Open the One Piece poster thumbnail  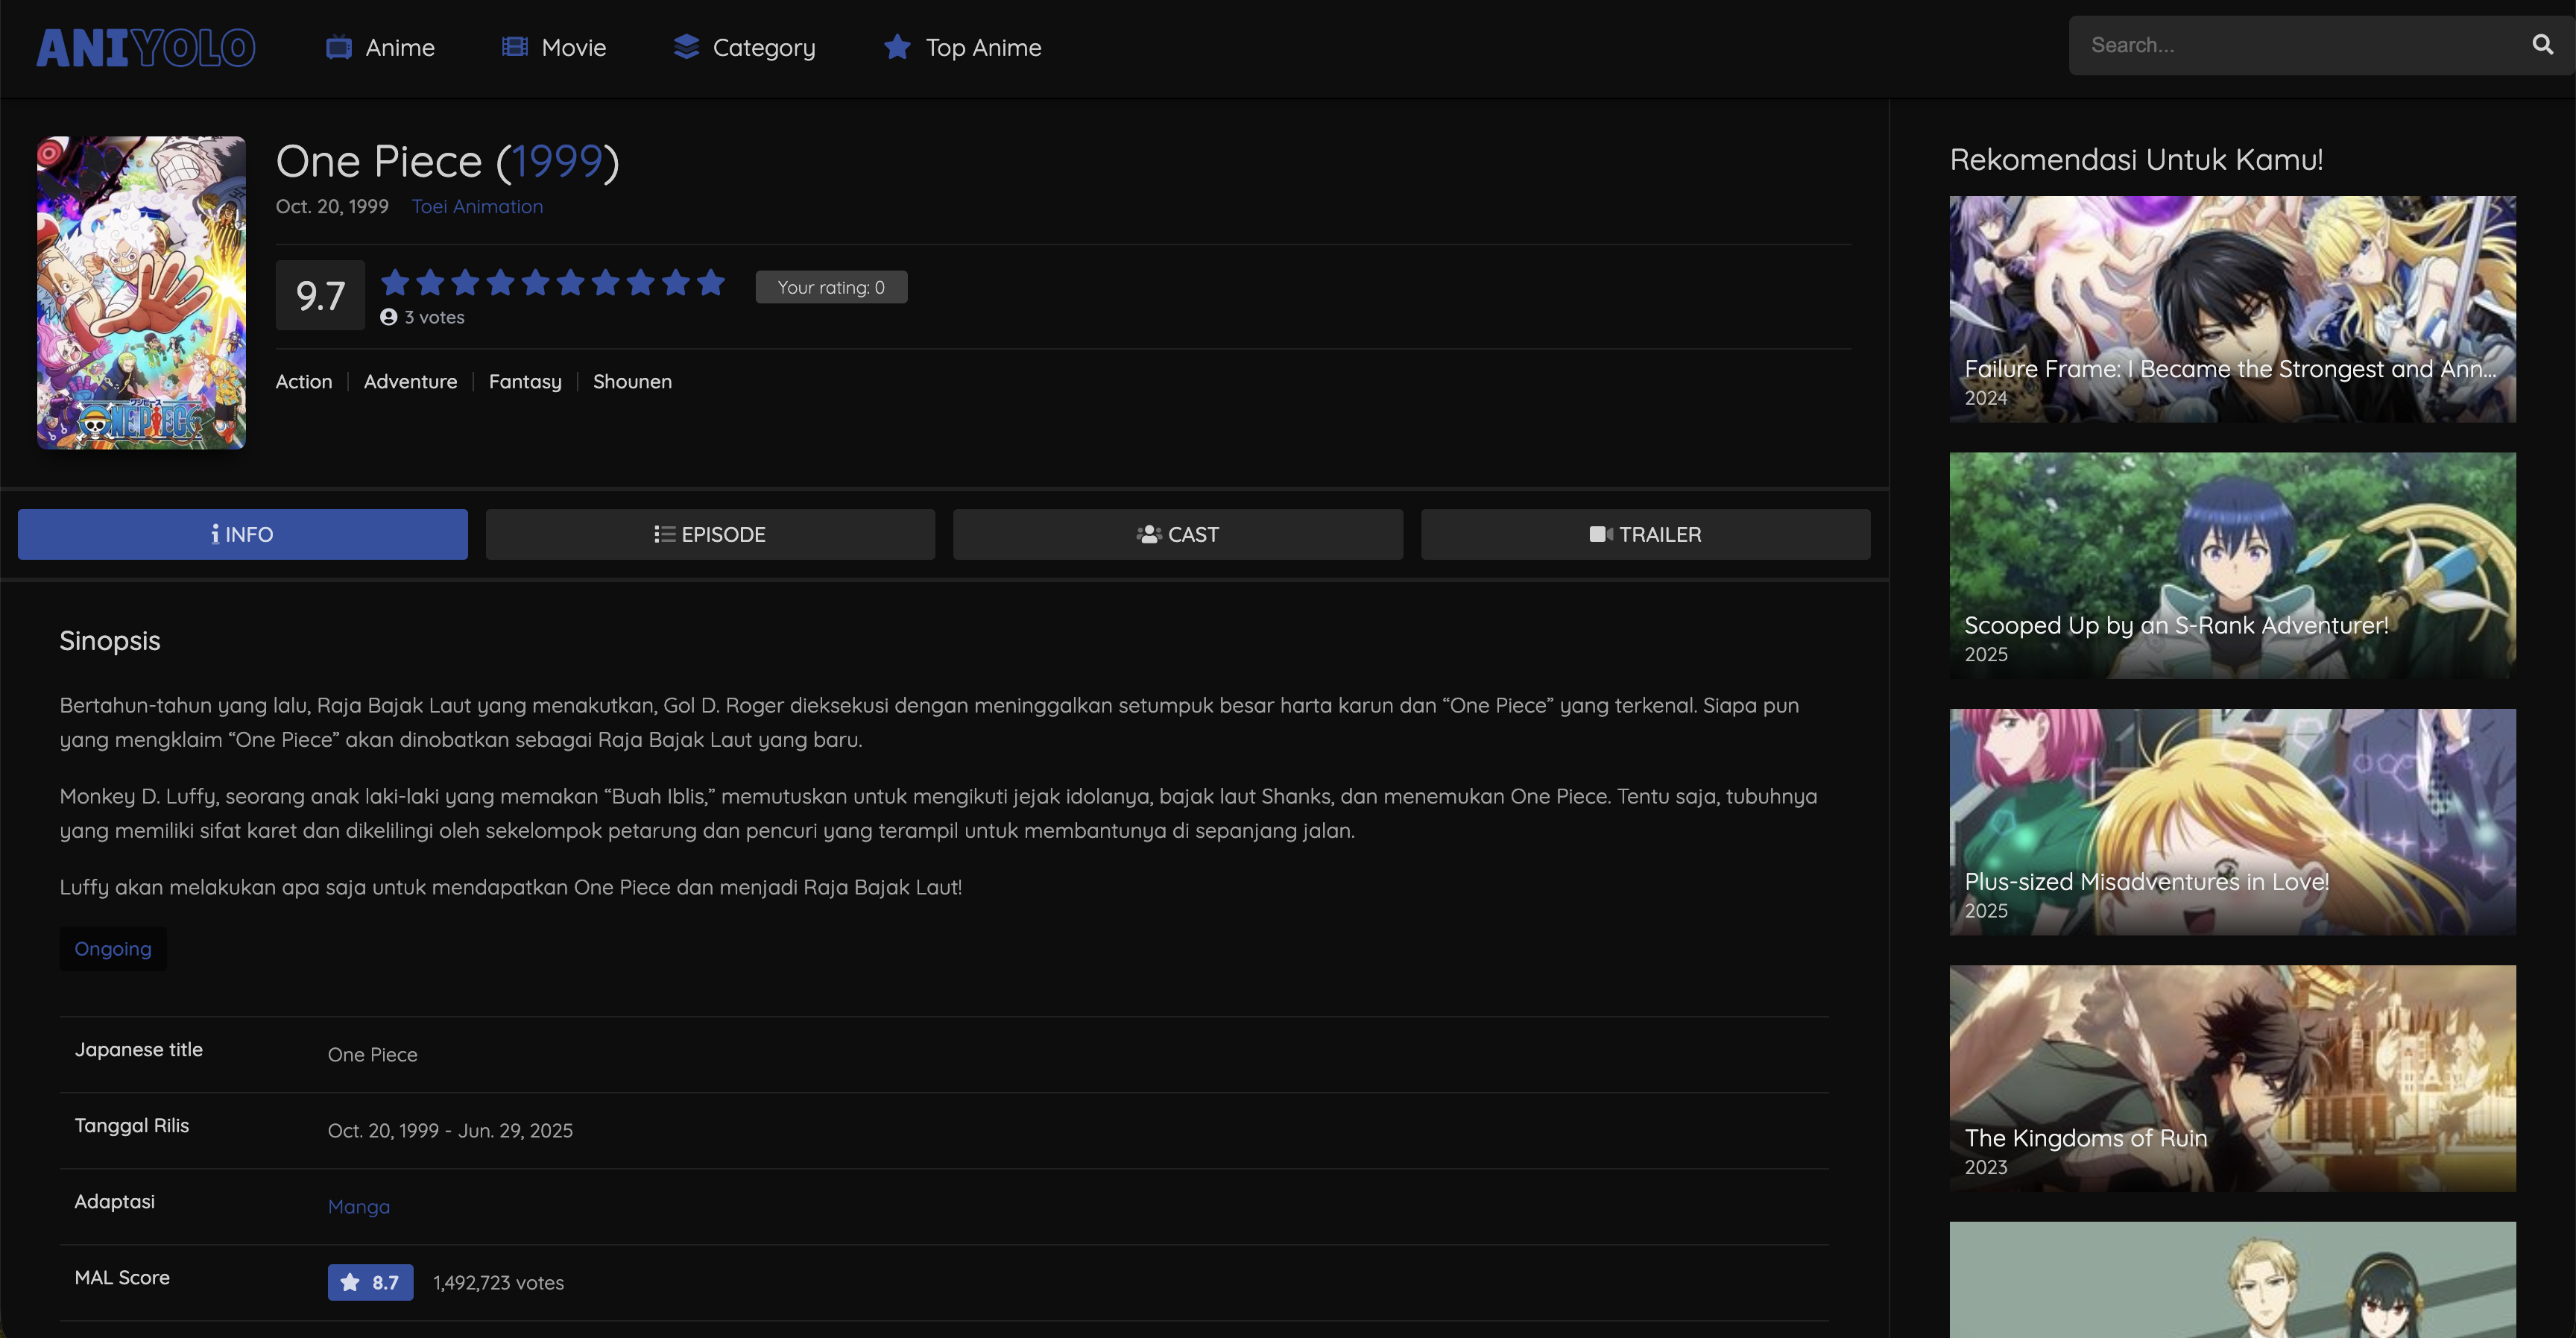[140, 293]
